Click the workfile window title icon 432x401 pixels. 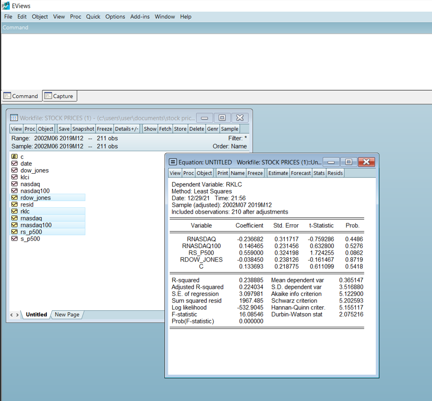click(x=14, y=118)
